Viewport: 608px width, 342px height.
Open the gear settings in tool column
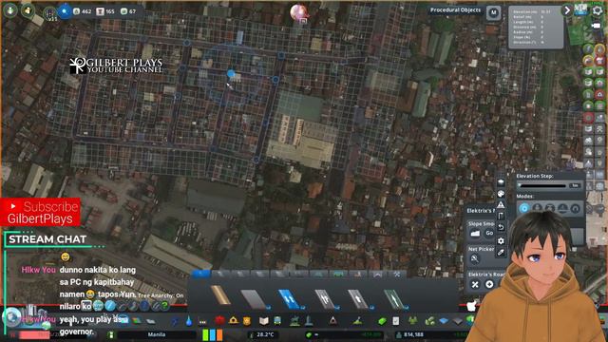click(501, 240)
